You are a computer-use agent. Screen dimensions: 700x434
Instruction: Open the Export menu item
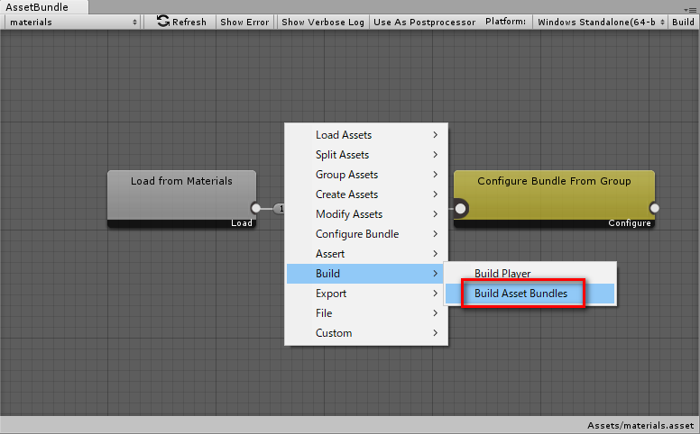pos(366,294)
